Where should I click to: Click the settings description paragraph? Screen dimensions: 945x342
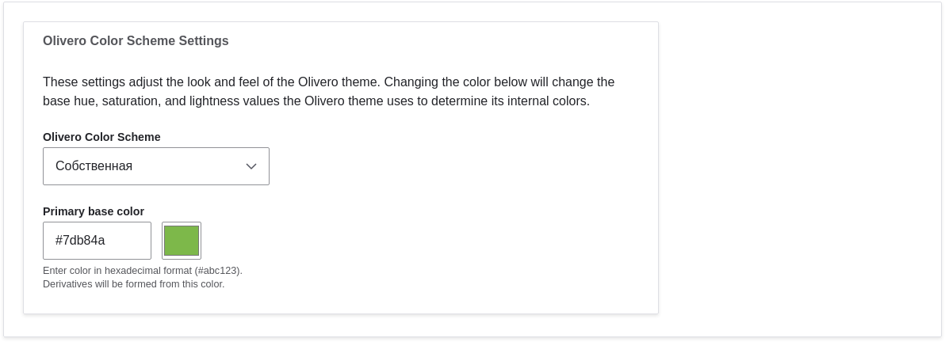(328, 92)
